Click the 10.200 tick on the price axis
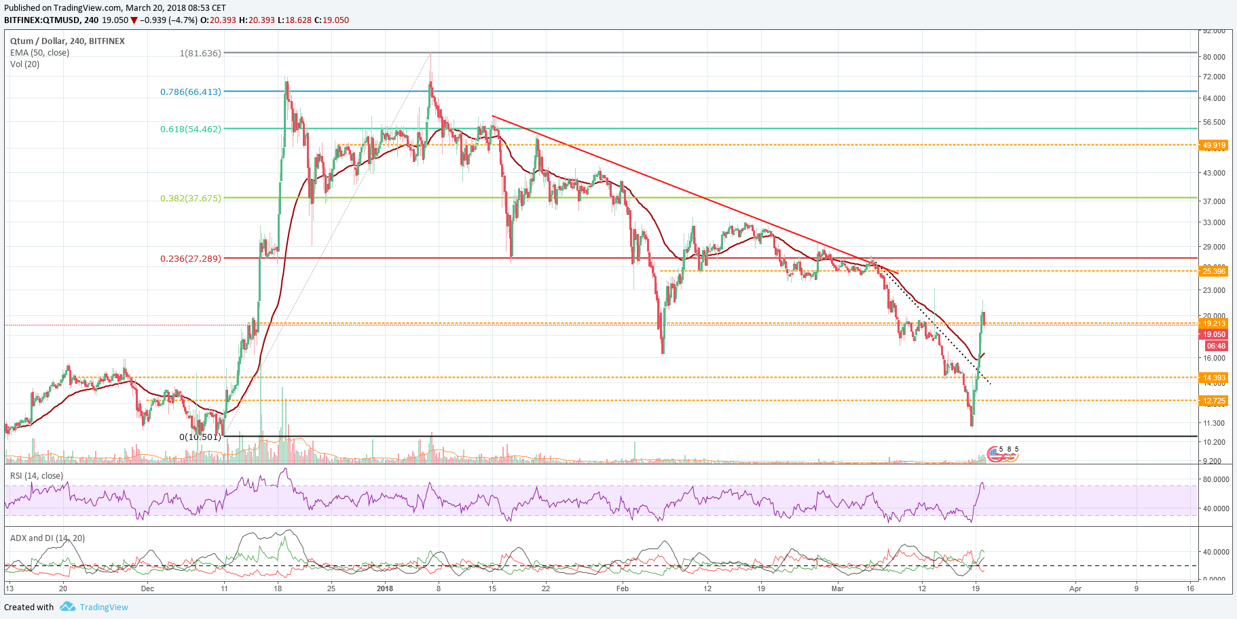This screenshot has width=1237, height=619. tap(1214, 443)
